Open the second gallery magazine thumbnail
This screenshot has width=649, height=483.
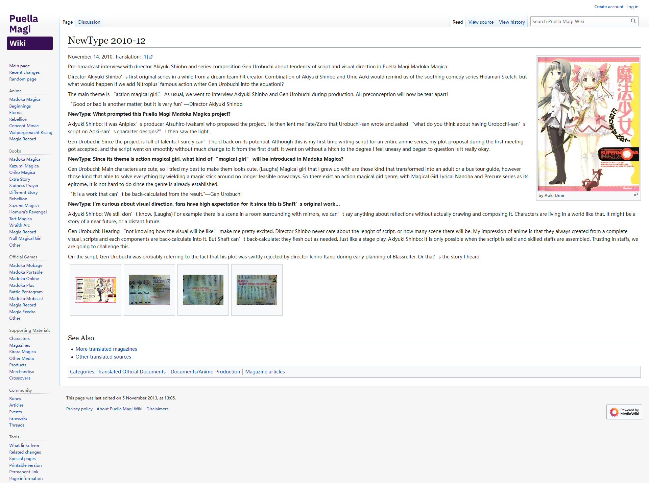click(149, 290)
